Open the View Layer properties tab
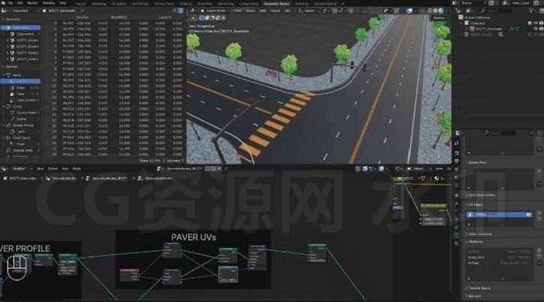544x302 pixels. pyautogui.click(x=457, y=170)
